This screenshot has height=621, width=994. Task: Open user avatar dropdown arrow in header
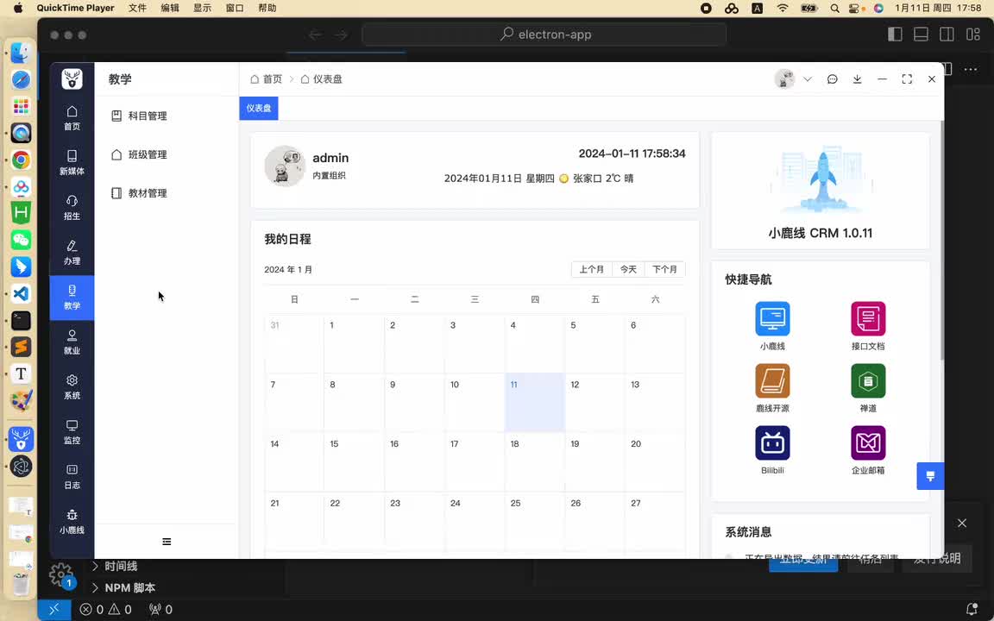808,79
